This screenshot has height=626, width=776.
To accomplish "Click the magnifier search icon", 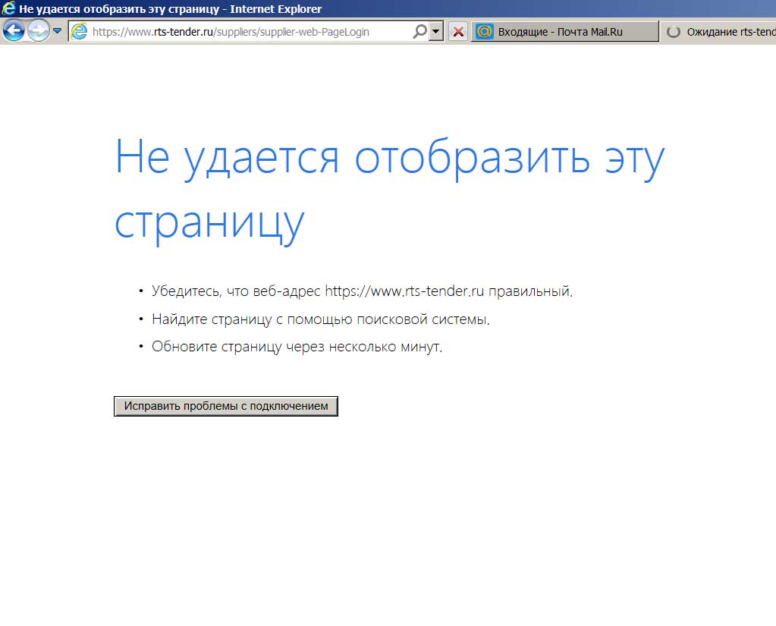I will (419, 32).
